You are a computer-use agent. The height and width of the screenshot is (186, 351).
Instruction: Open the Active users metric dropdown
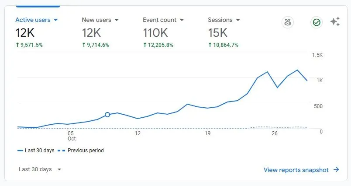point(56,20)
